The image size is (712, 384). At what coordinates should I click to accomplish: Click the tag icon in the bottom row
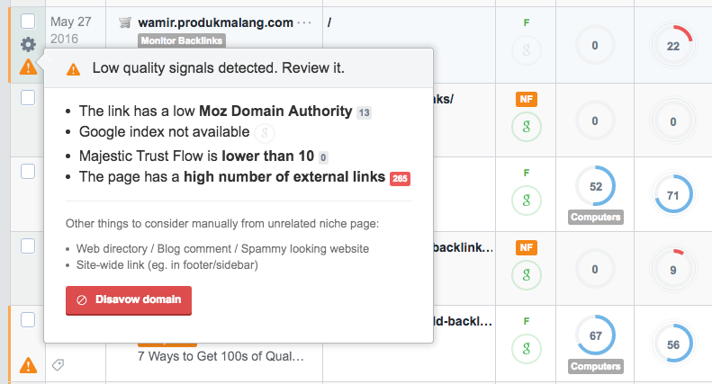58,364
